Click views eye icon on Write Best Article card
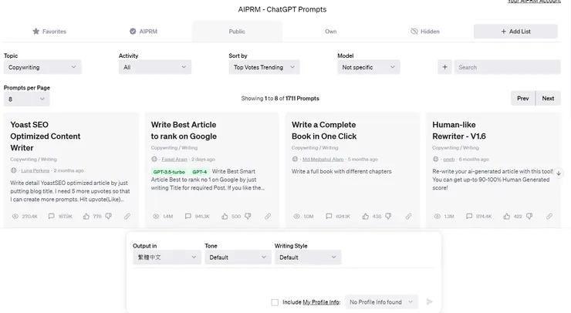 pyautogui.click(x=156, y=216)
